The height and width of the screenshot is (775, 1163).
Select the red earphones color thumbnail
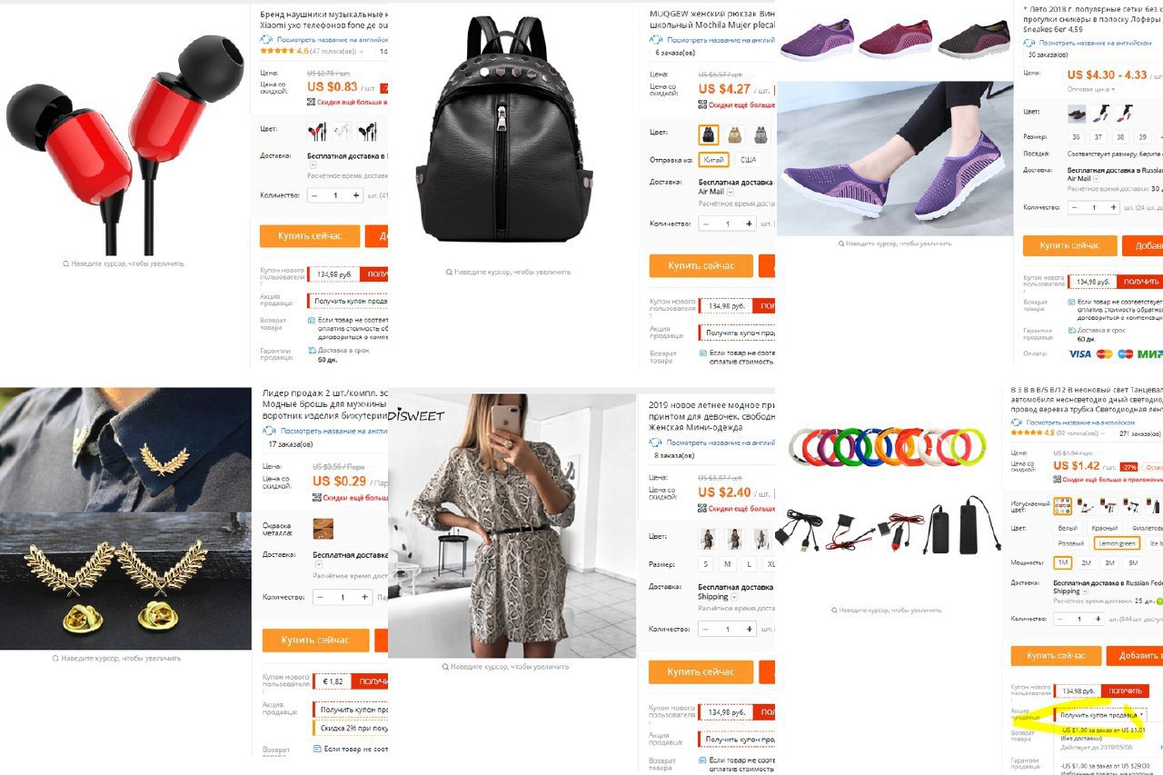317,132
